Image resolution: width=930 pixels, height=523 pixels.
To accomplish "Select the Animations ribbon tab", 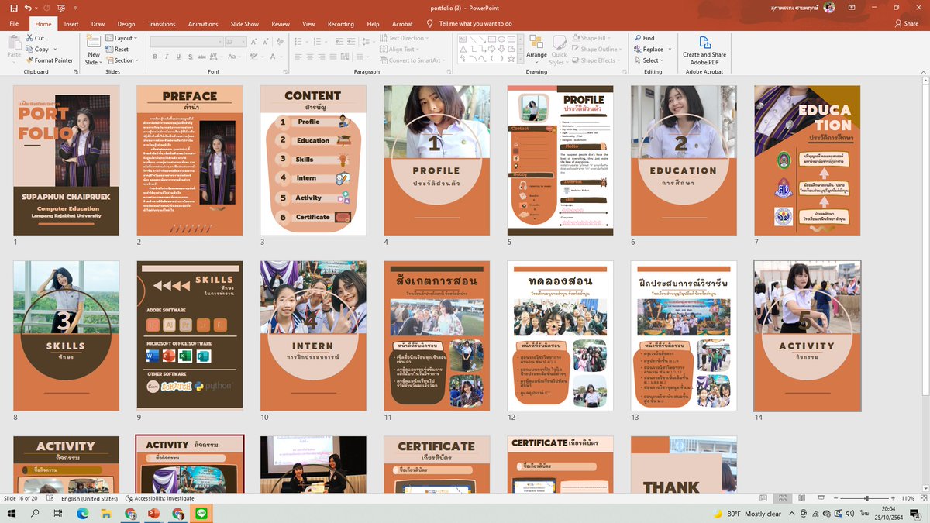I will pyautogui.click(x=203, y=24).
